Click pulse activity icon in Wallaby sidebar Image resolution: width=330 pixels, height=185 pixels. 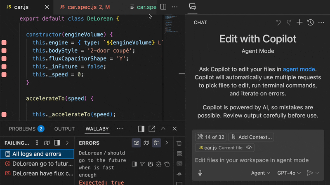coord(179,174)
